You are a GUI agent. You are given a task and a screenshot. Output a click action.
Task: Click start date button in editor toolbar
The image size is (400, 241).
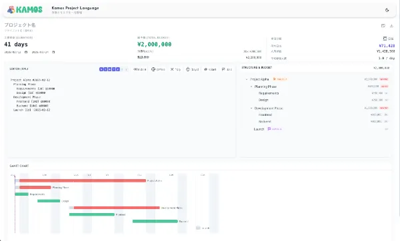tap(210, 69)
